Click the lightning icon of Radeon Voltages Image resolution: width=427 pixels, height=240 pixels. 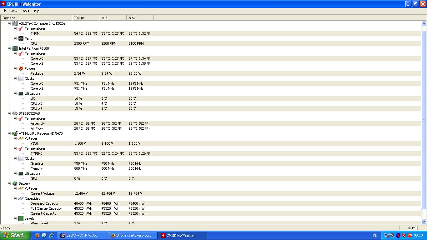click(21, 138)
